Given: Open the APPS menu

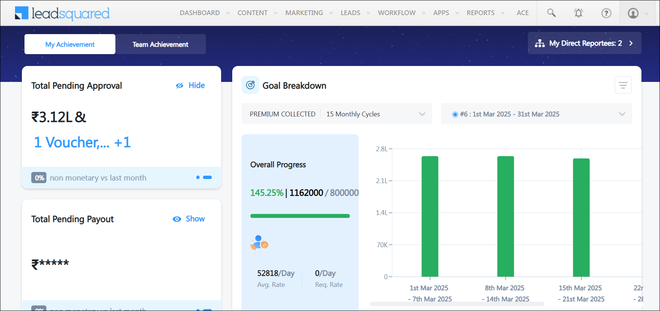Looking at the screenshot, I should tap(441, 13).
